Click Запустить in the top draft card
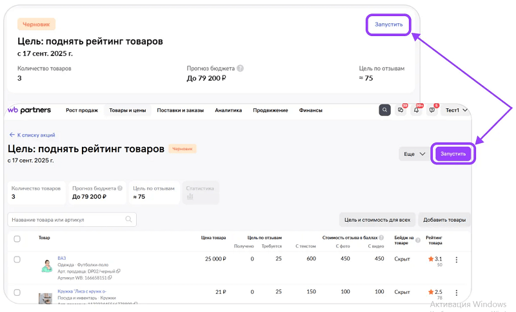The image size is (516, 312). 389,24
